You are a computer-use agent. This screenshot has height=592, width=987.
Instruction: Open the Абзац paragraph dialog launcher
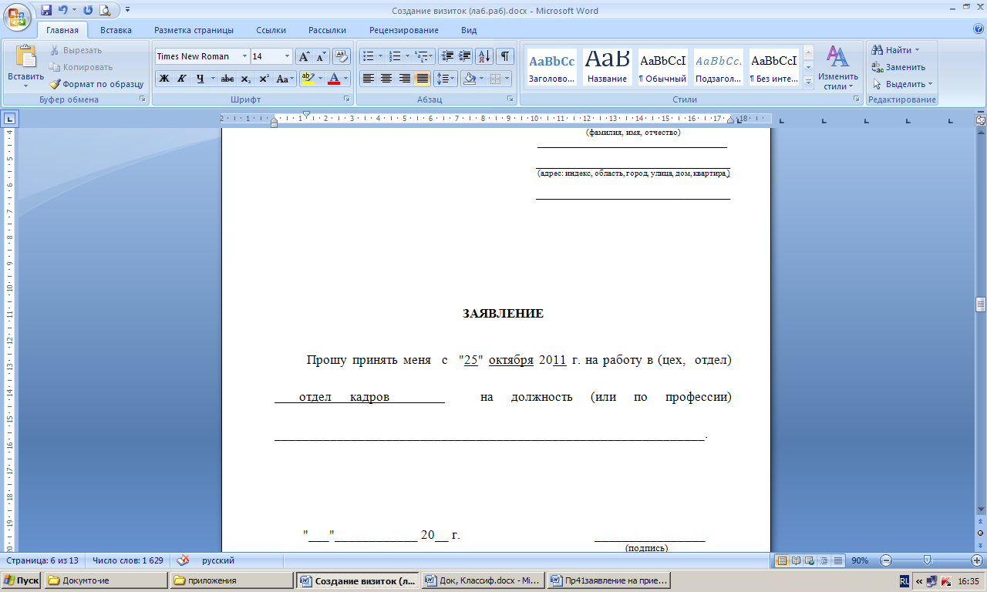pyautogui.click(x=510, y=99)
